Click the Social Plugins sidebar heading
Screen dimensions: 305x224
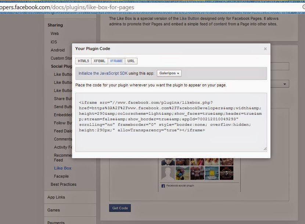61,66
